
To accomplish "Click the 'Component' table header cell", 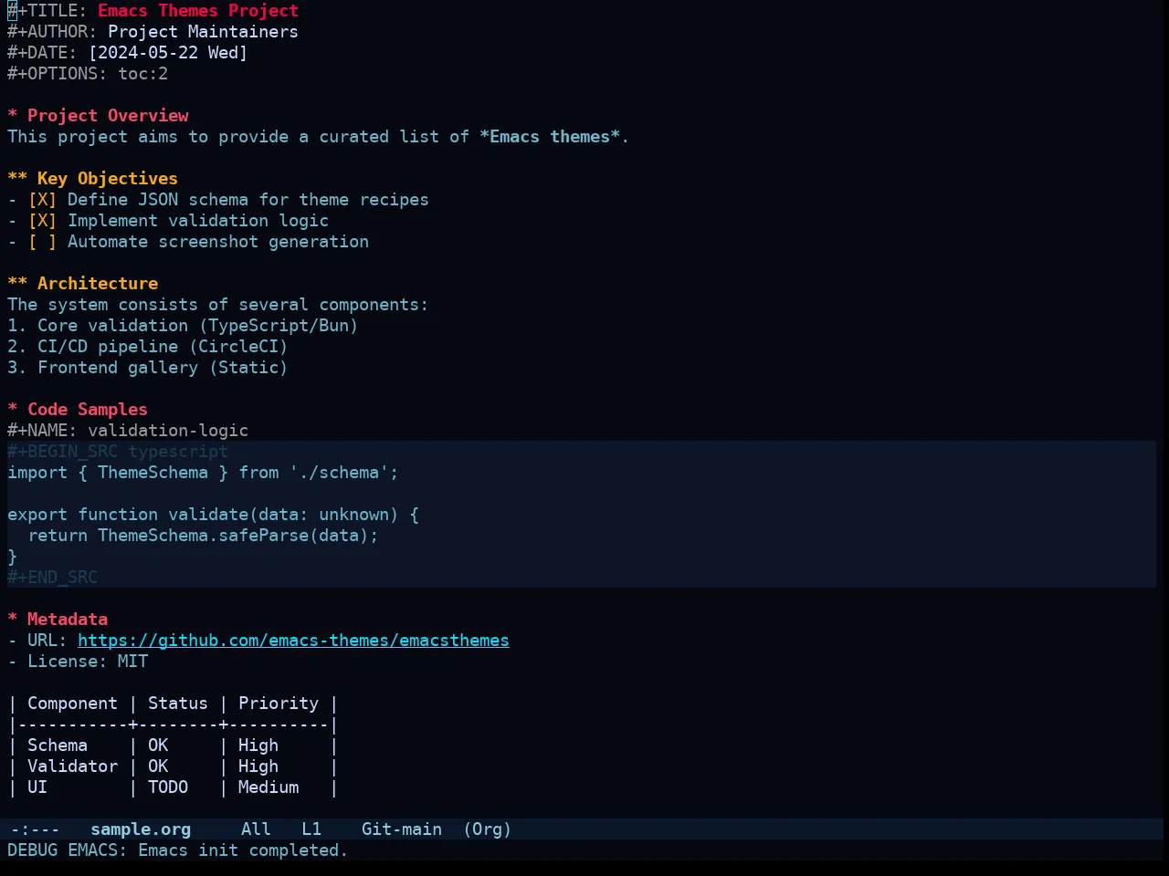I will (x=72, y=704).
